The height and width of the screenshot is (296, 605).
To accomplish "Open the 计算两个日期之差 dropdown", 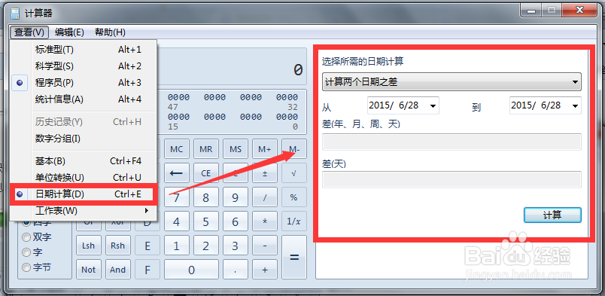I will point(451,82).
